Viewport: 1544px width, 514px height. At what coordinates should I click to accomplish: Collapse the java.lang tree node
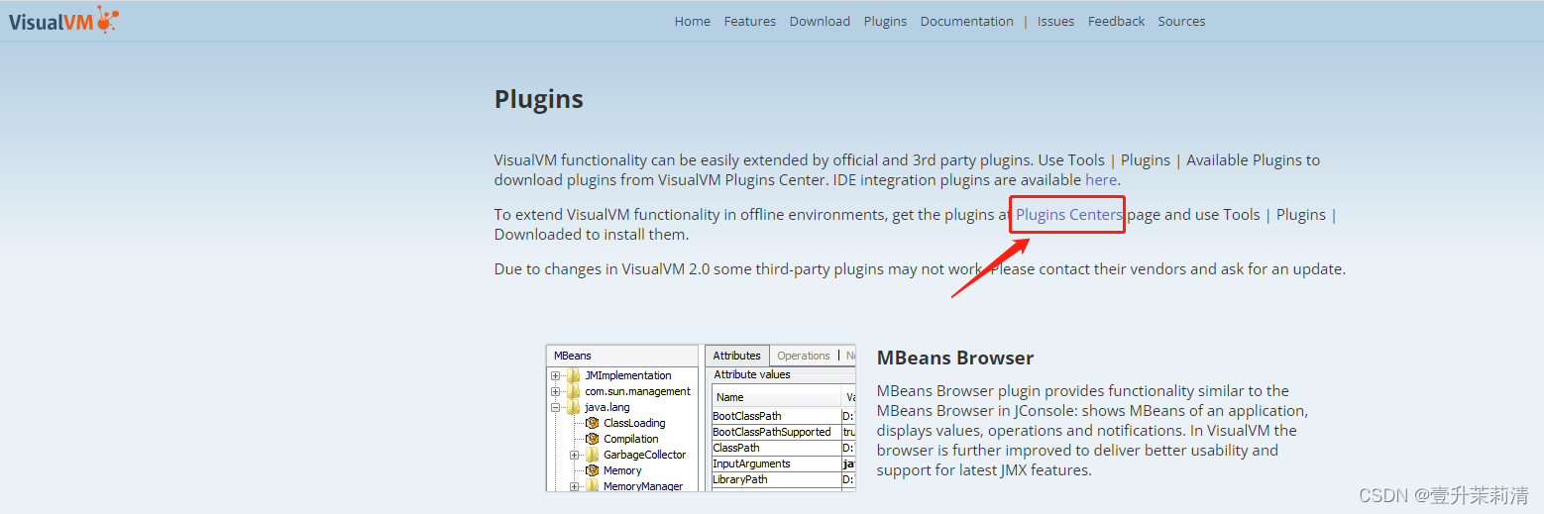pos(556,408)
